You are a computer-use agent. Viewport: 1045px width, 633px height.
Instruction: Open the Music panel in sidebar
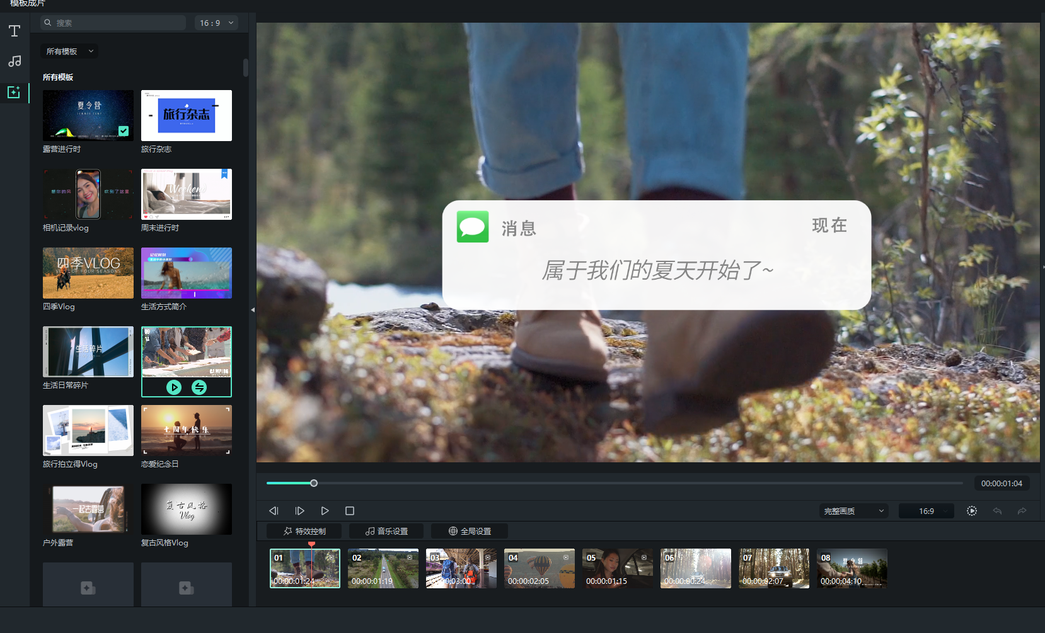[14, 61]
